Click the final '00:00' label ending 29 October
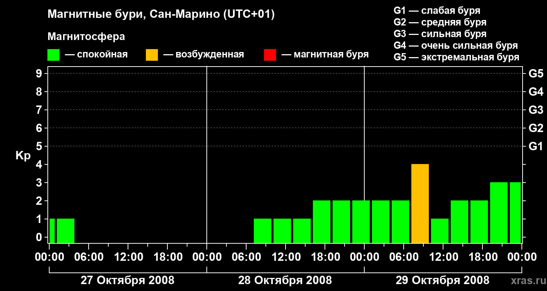547x291 pixels. coord(522,257)
